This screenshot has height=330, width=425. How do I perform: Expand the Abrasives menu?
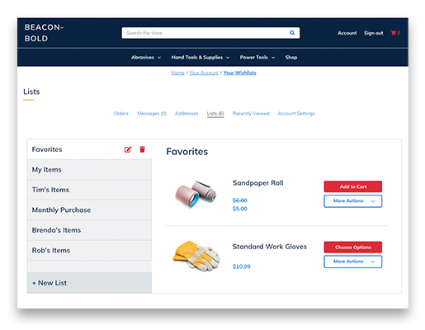pos(146,58)
